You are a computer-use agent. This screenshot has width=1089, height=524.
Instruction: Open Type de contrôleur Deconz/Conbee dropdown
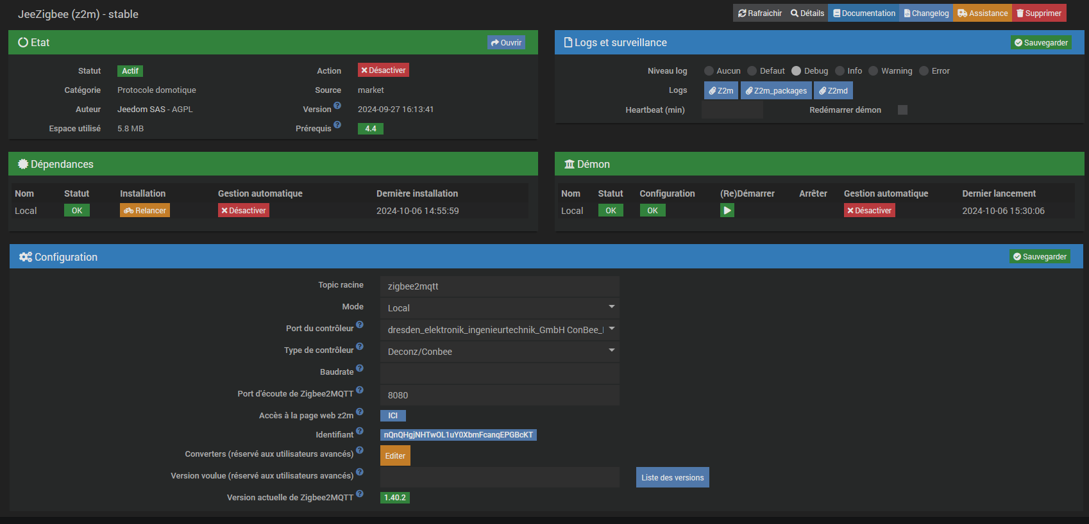[x=500, y=352]
